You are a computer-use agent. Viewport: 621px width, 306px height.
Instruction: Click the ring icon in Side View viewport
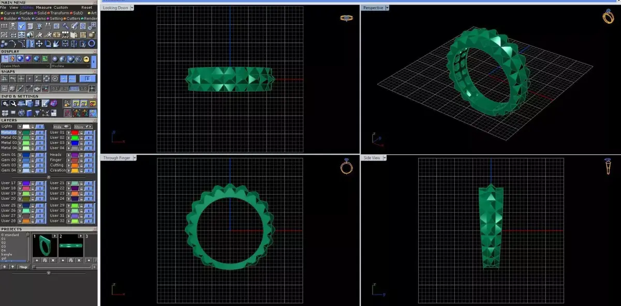pyautogui.click(x=608, y=167)
